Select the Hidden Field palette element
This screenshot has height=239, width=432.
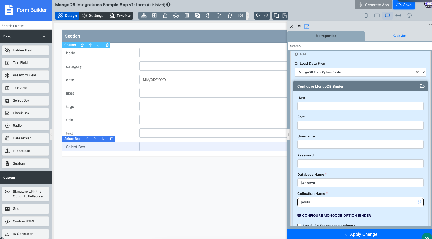26,50
